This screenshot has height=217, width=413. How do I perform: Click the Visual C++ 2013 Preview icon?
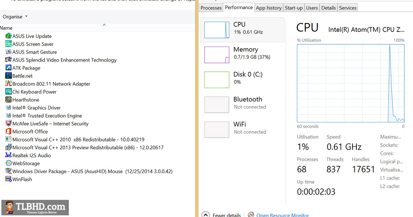click(9, 147)
